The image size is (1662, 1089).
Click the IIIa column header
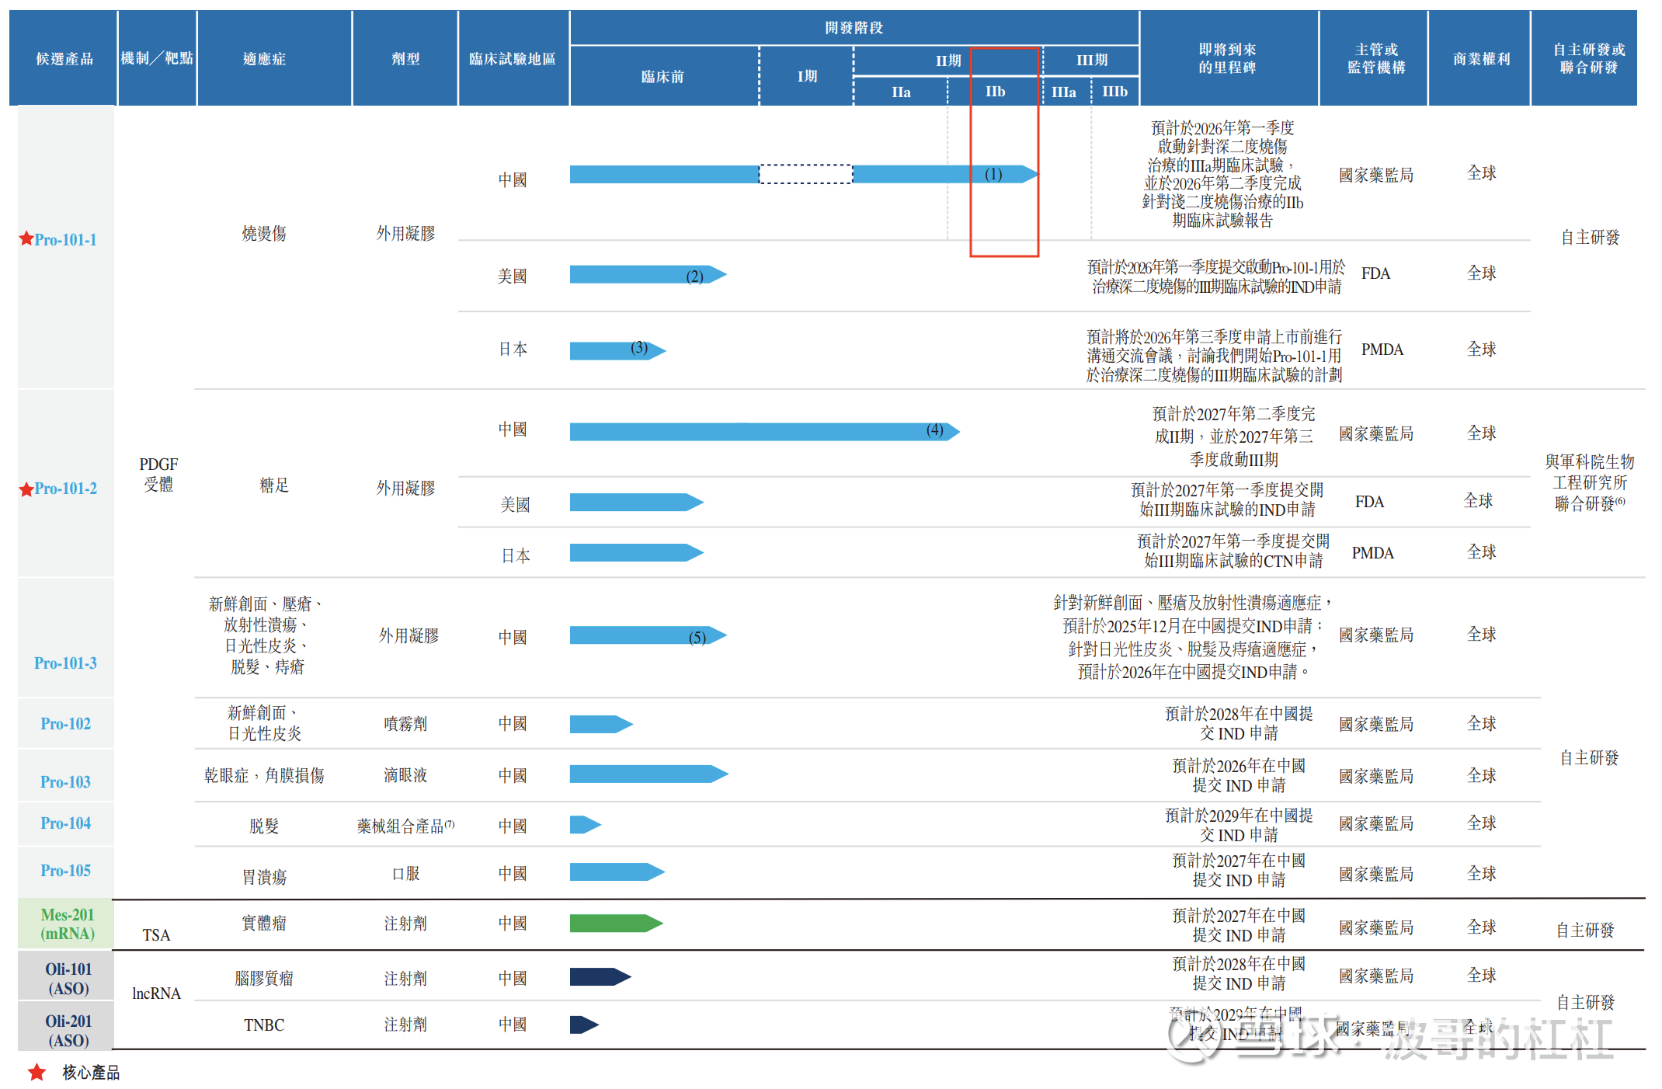[x=1063, y=92]
